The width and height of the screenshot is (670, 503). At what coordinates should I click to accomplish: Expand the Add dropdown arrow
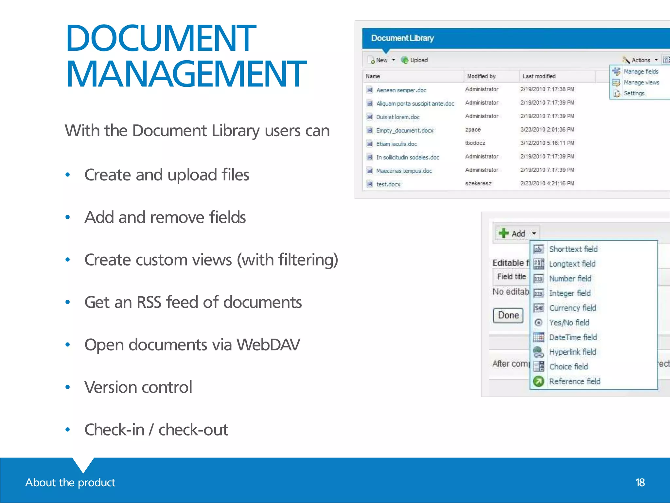[534, 233]
